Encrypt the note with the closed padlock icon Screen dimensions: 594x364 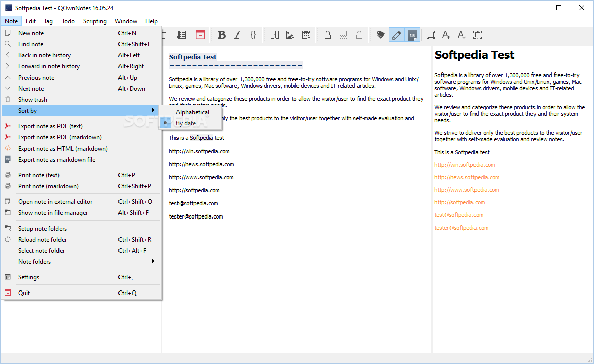click(x=328, y=35)
